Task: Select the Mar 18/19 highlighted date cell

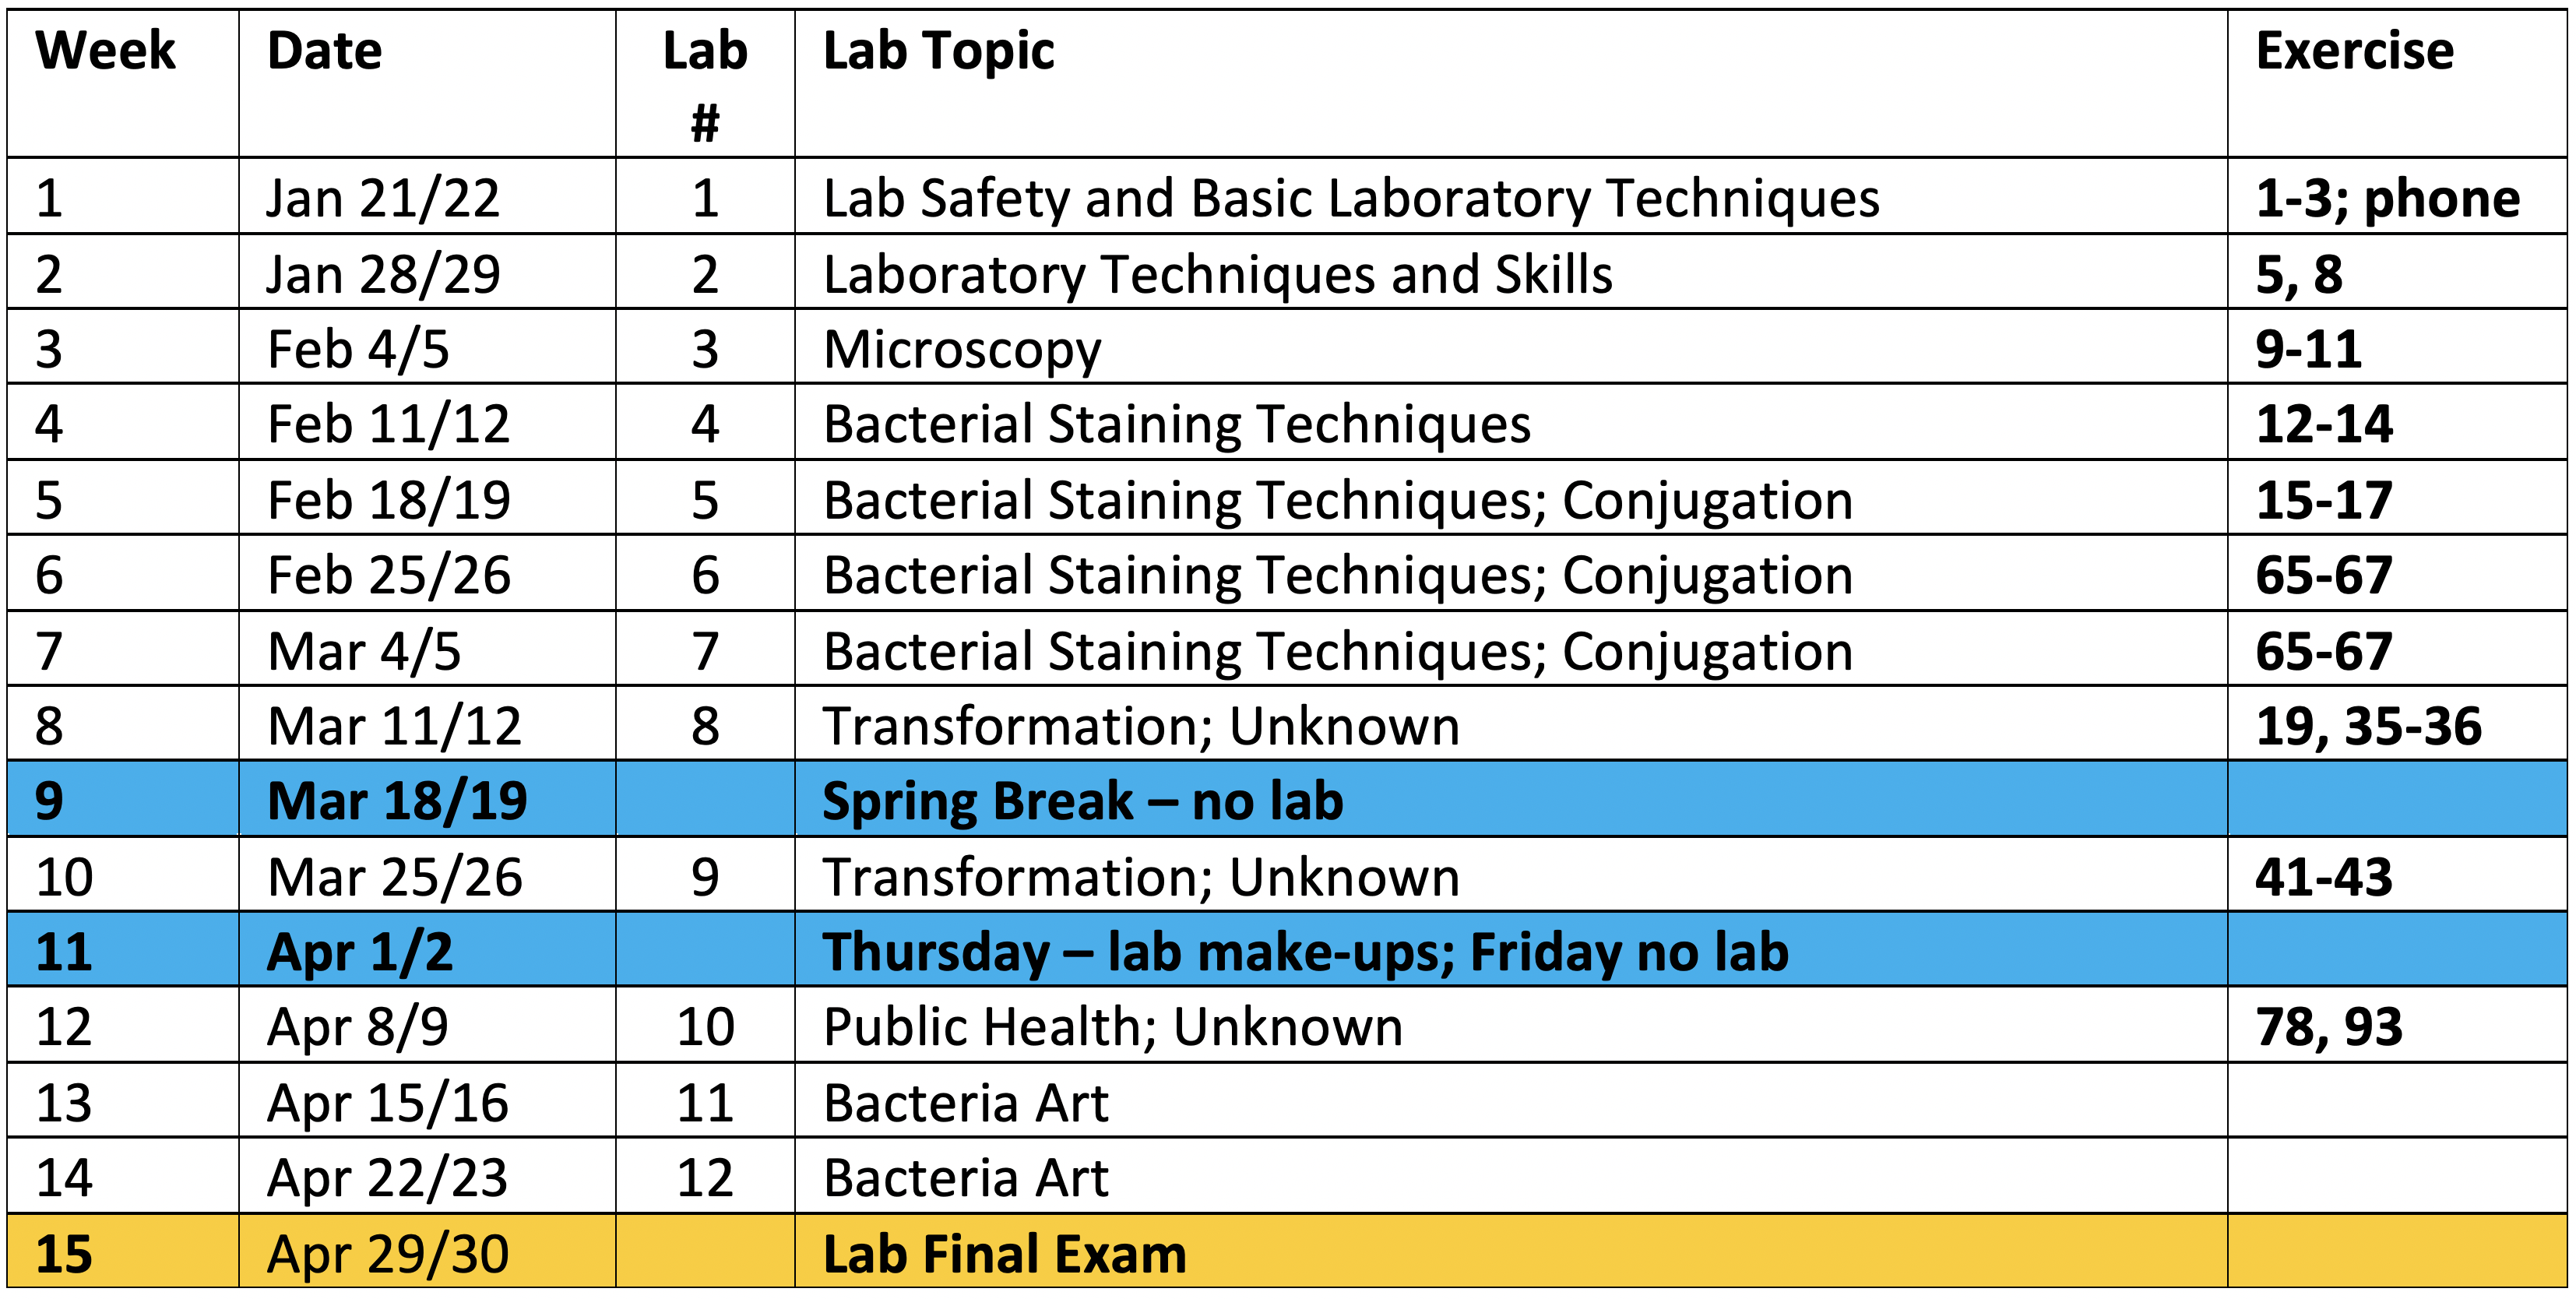Action: [x=427, y=799]
